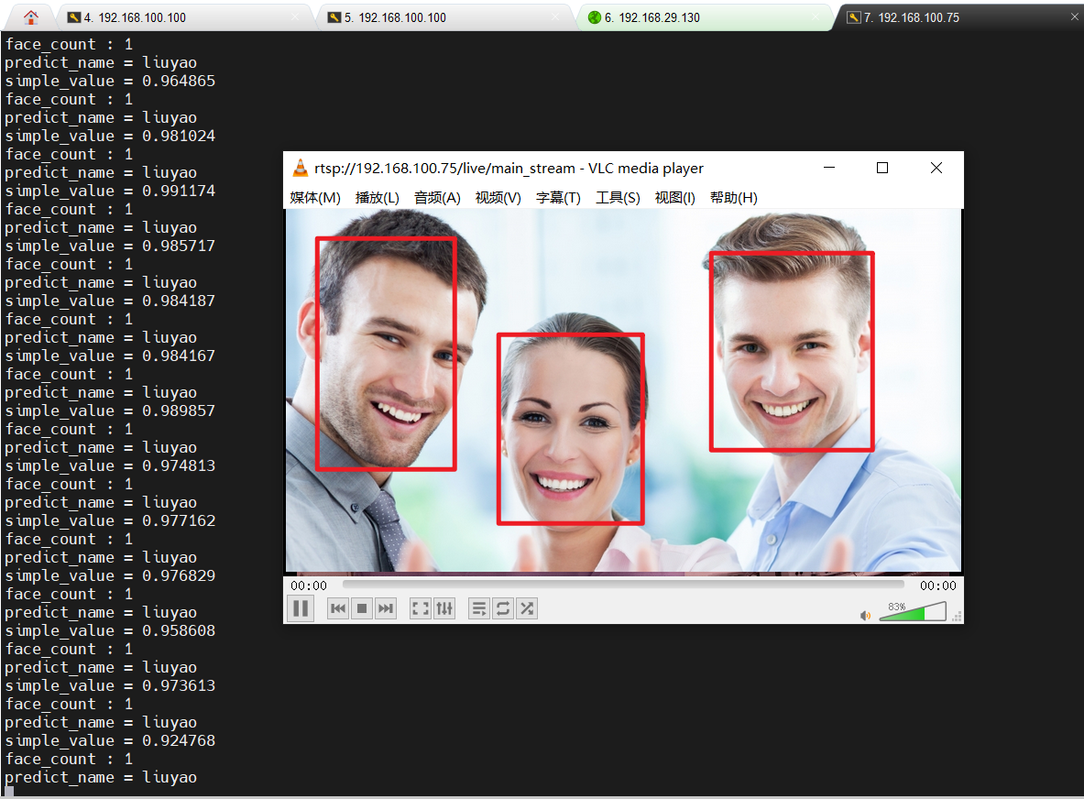Screen dimensions: 1084x799
Task: Open the extended settings equalizer panel
Action: [x=444, y=607]
